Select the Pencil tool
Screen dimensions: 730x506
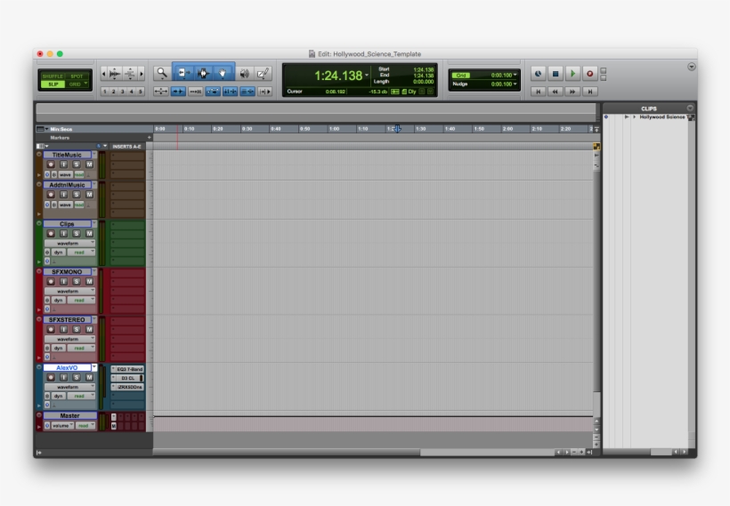point(263,73)
